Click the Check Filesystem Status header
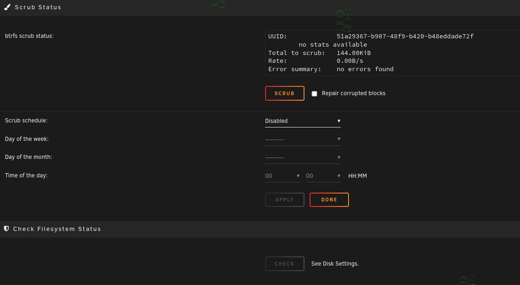The height and width of the screenshot is (285, 520). pyautogui.click(x=260, y=229)
